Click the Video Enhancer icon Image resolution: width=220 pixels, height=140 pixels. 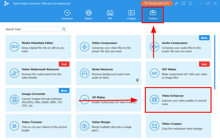point(154,100)
